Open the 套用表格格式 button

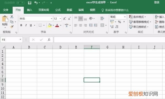[x=140, y=22]
